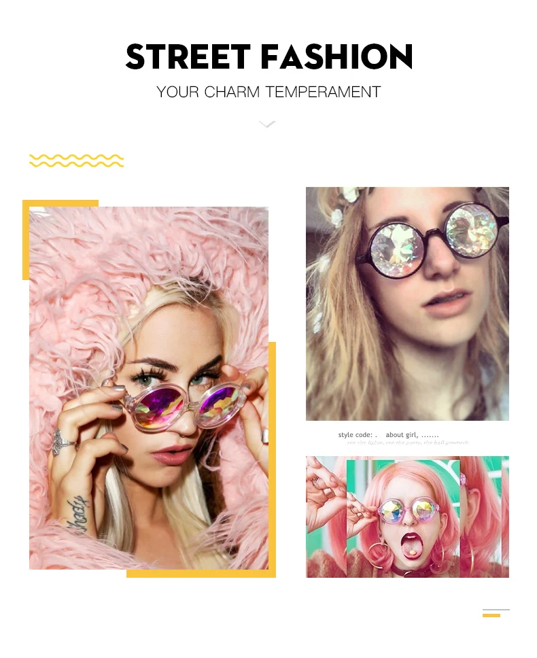The height and width of the screenshot is (658, 537).
Task: Click the faded italic line below style code
Action: (x=407, y=443)
